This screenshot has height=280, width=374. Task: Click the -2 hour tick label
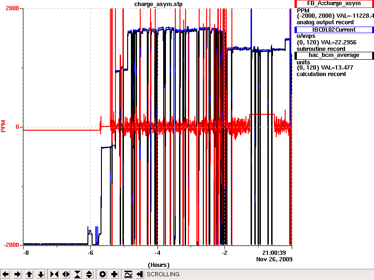(224, 252)
